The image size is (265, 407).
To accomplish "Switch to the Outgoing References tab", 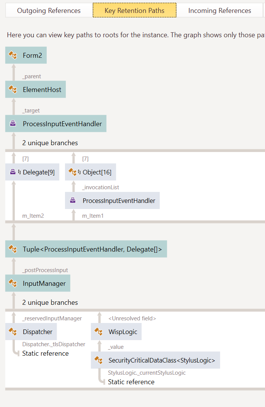I will pyautogui.click(x=49, y=11).
